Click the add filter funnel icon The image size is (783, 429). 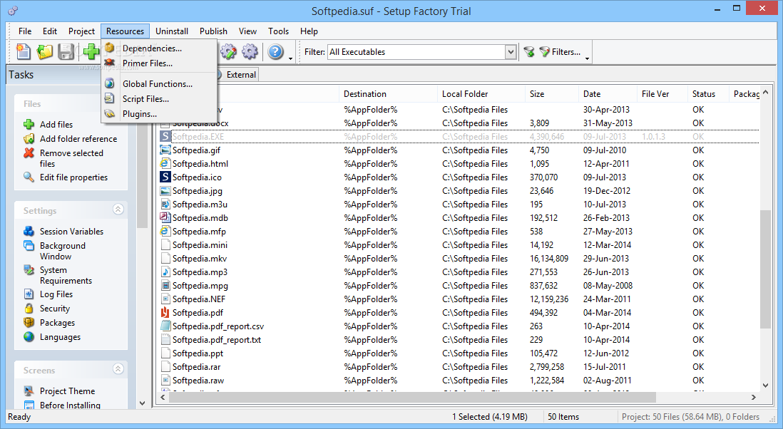[529, 51]
